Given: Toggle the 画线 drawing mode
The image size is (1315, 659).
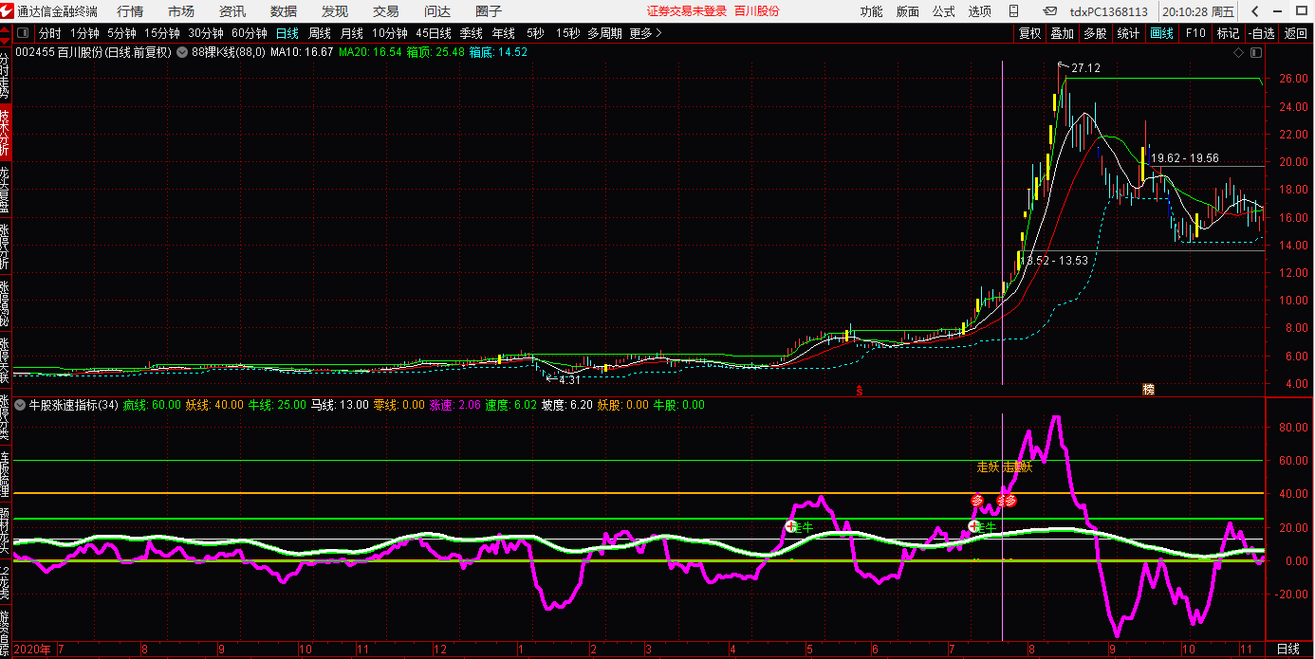Looking at the screenshot, I should (1161, 33).
